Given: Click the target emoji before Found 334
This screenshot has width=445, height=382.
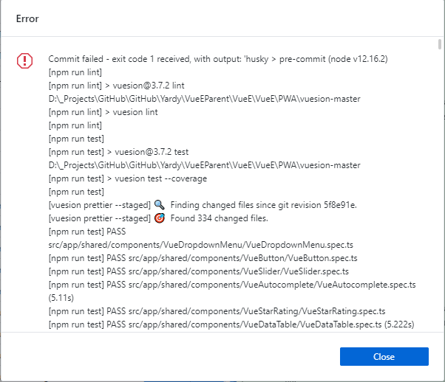Looking at the screenshot, I should tap(159, 218).
